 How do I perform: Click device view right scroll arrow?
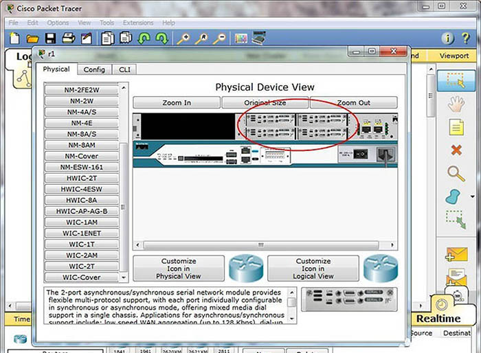click(x=392, y=244)
